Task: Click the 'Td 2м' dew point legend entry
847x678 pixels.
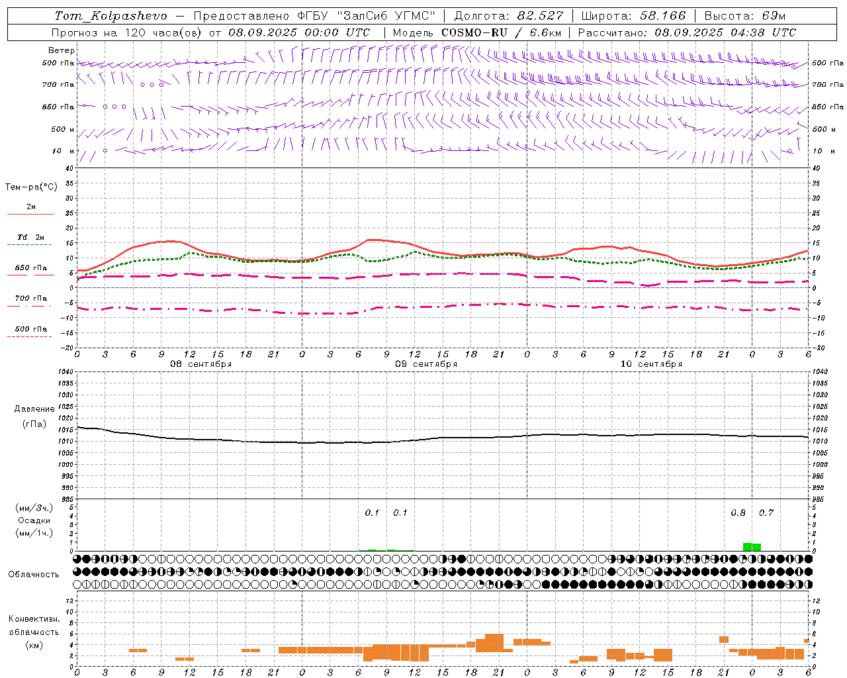Action: click(x=31, y=237)
